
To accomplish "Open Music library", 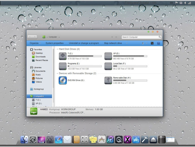I will (36, 75).
